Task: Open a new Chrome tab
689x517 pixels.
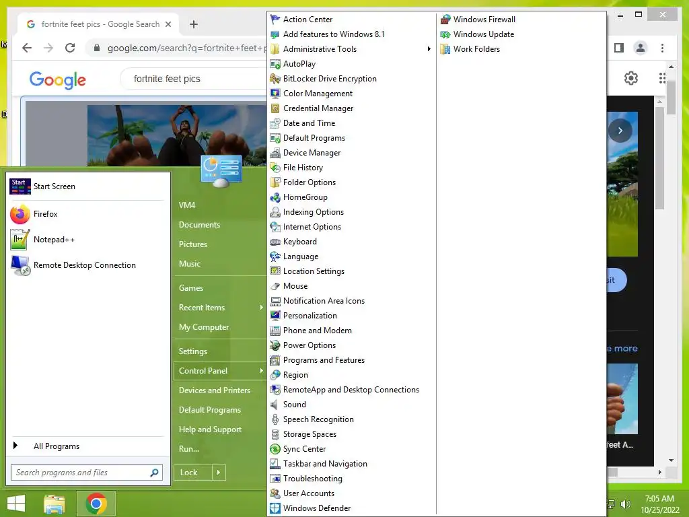Action: point(194,24)
